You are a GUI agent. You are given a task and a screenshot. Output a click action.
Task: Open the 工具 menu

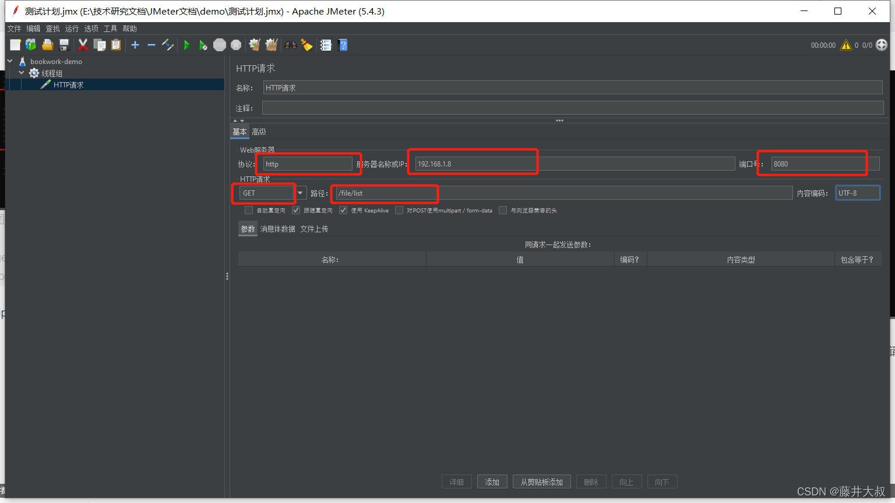point(110,29)
